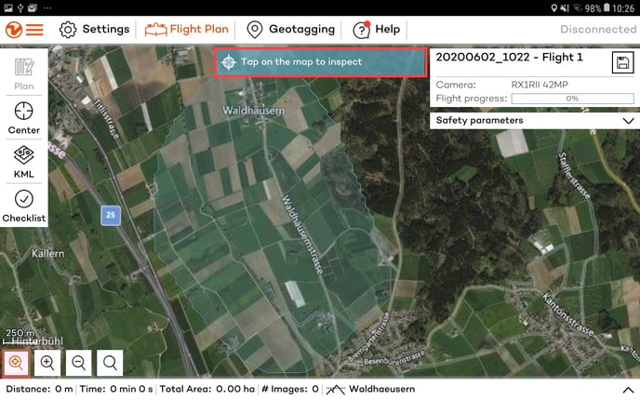
Task: Import a KML file
Action: coord(24,160)
